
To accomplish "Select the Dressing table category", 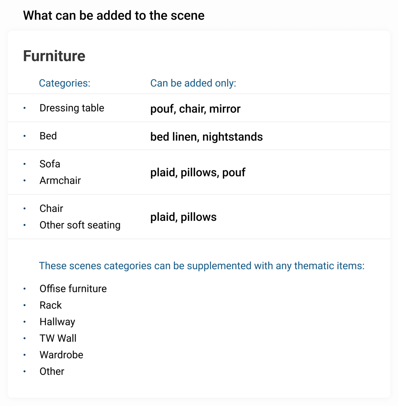I will 72,108.
